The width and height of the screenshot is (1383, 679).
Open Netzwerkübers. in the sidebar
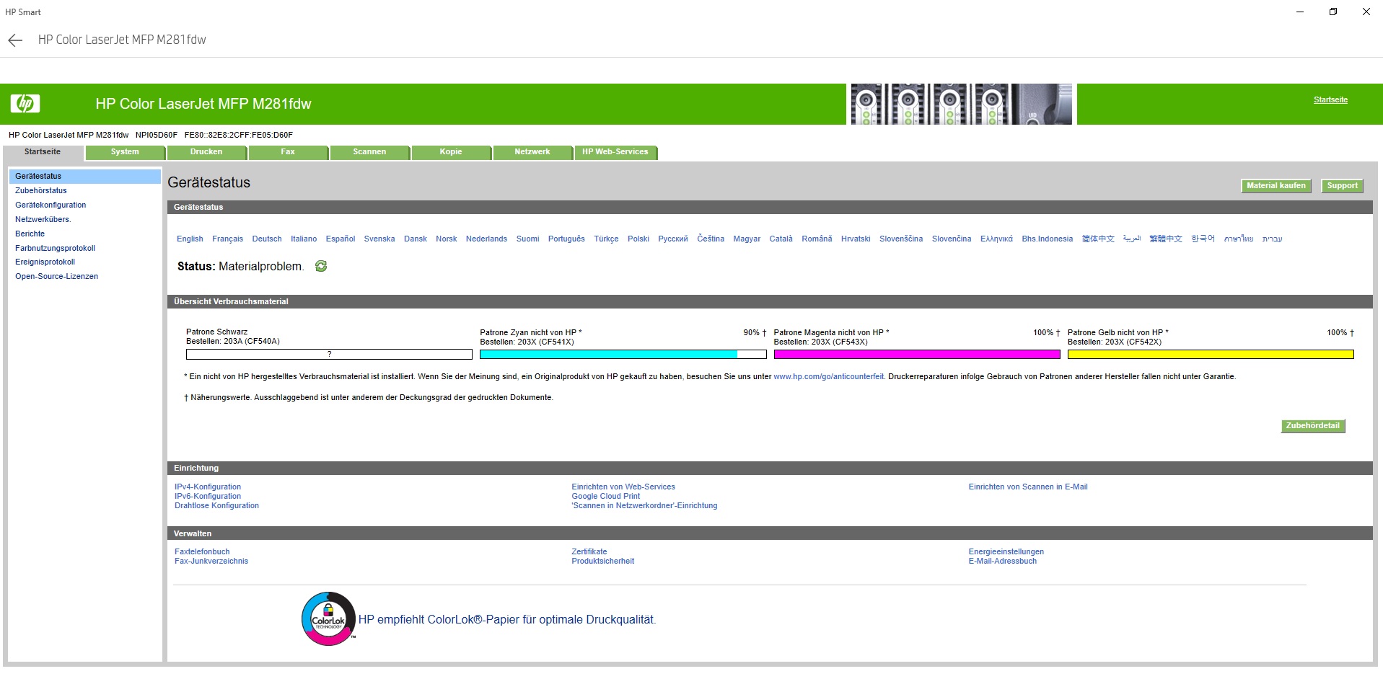click(43, 219)
